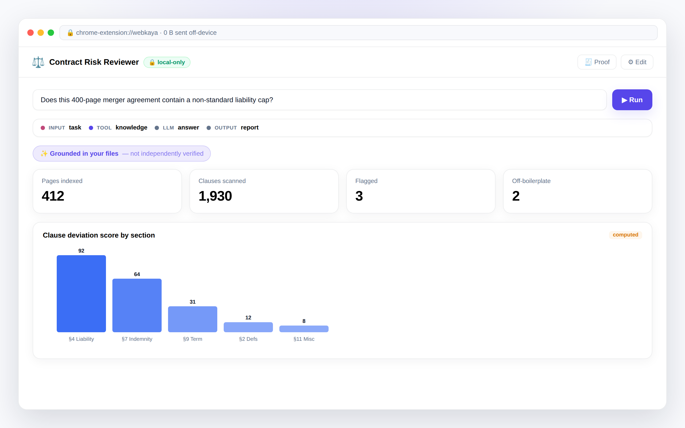Select the LLM answer pipeline step

177,128
